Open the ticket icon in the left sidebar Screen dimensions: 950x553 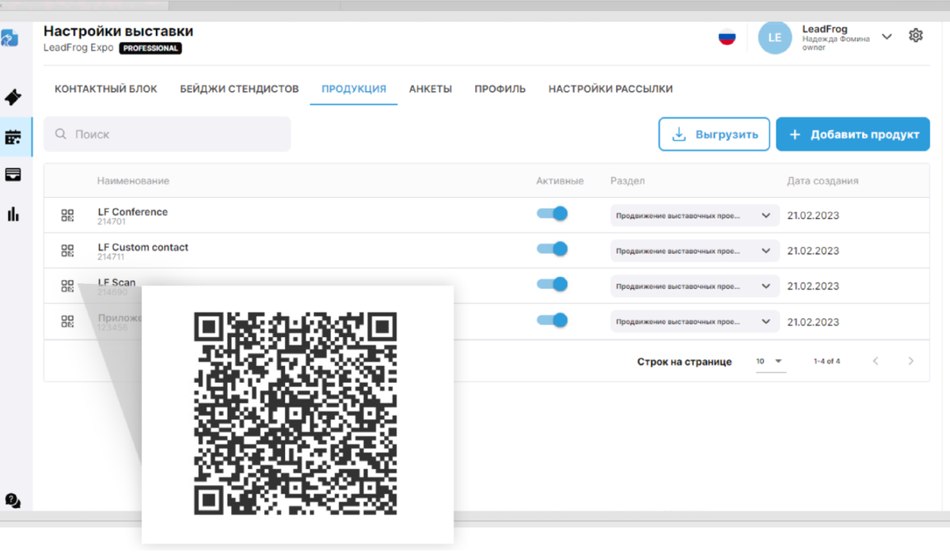[x=13, y=97]
